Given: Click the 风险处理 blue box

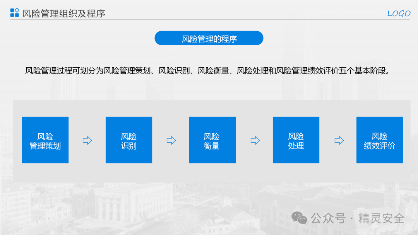Looking at the screenshot, I should point(296,140).
